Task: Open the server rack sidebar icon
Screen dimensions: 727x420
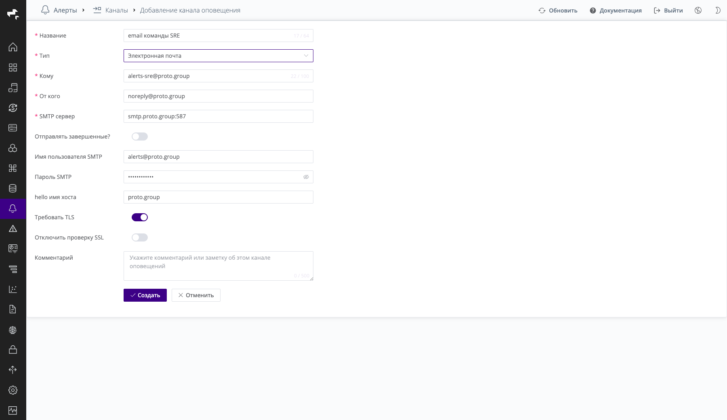Action: coord(13,128)
